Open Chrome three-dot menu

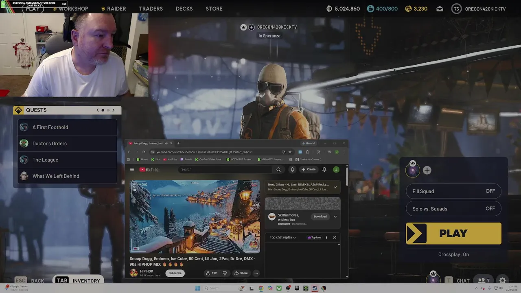click(x=344, y=152)
